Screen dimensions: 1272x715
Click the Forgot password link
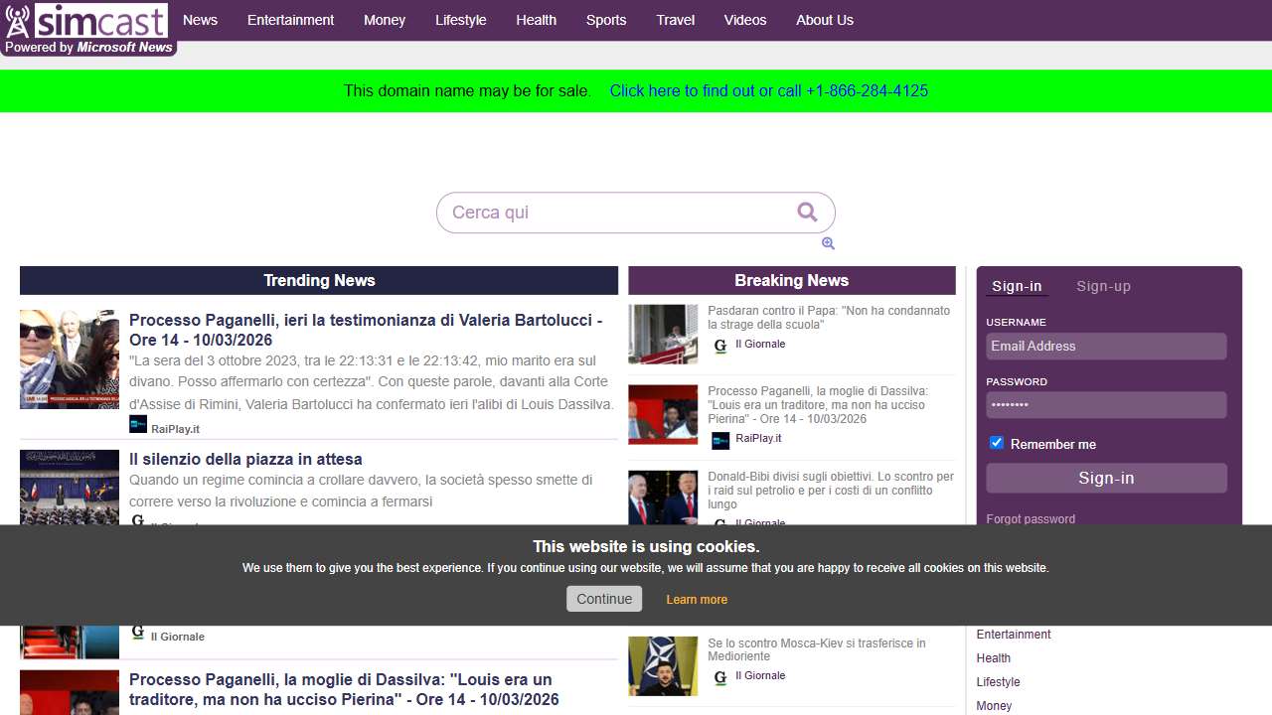pyautogui.click(x=1031, y=519)
